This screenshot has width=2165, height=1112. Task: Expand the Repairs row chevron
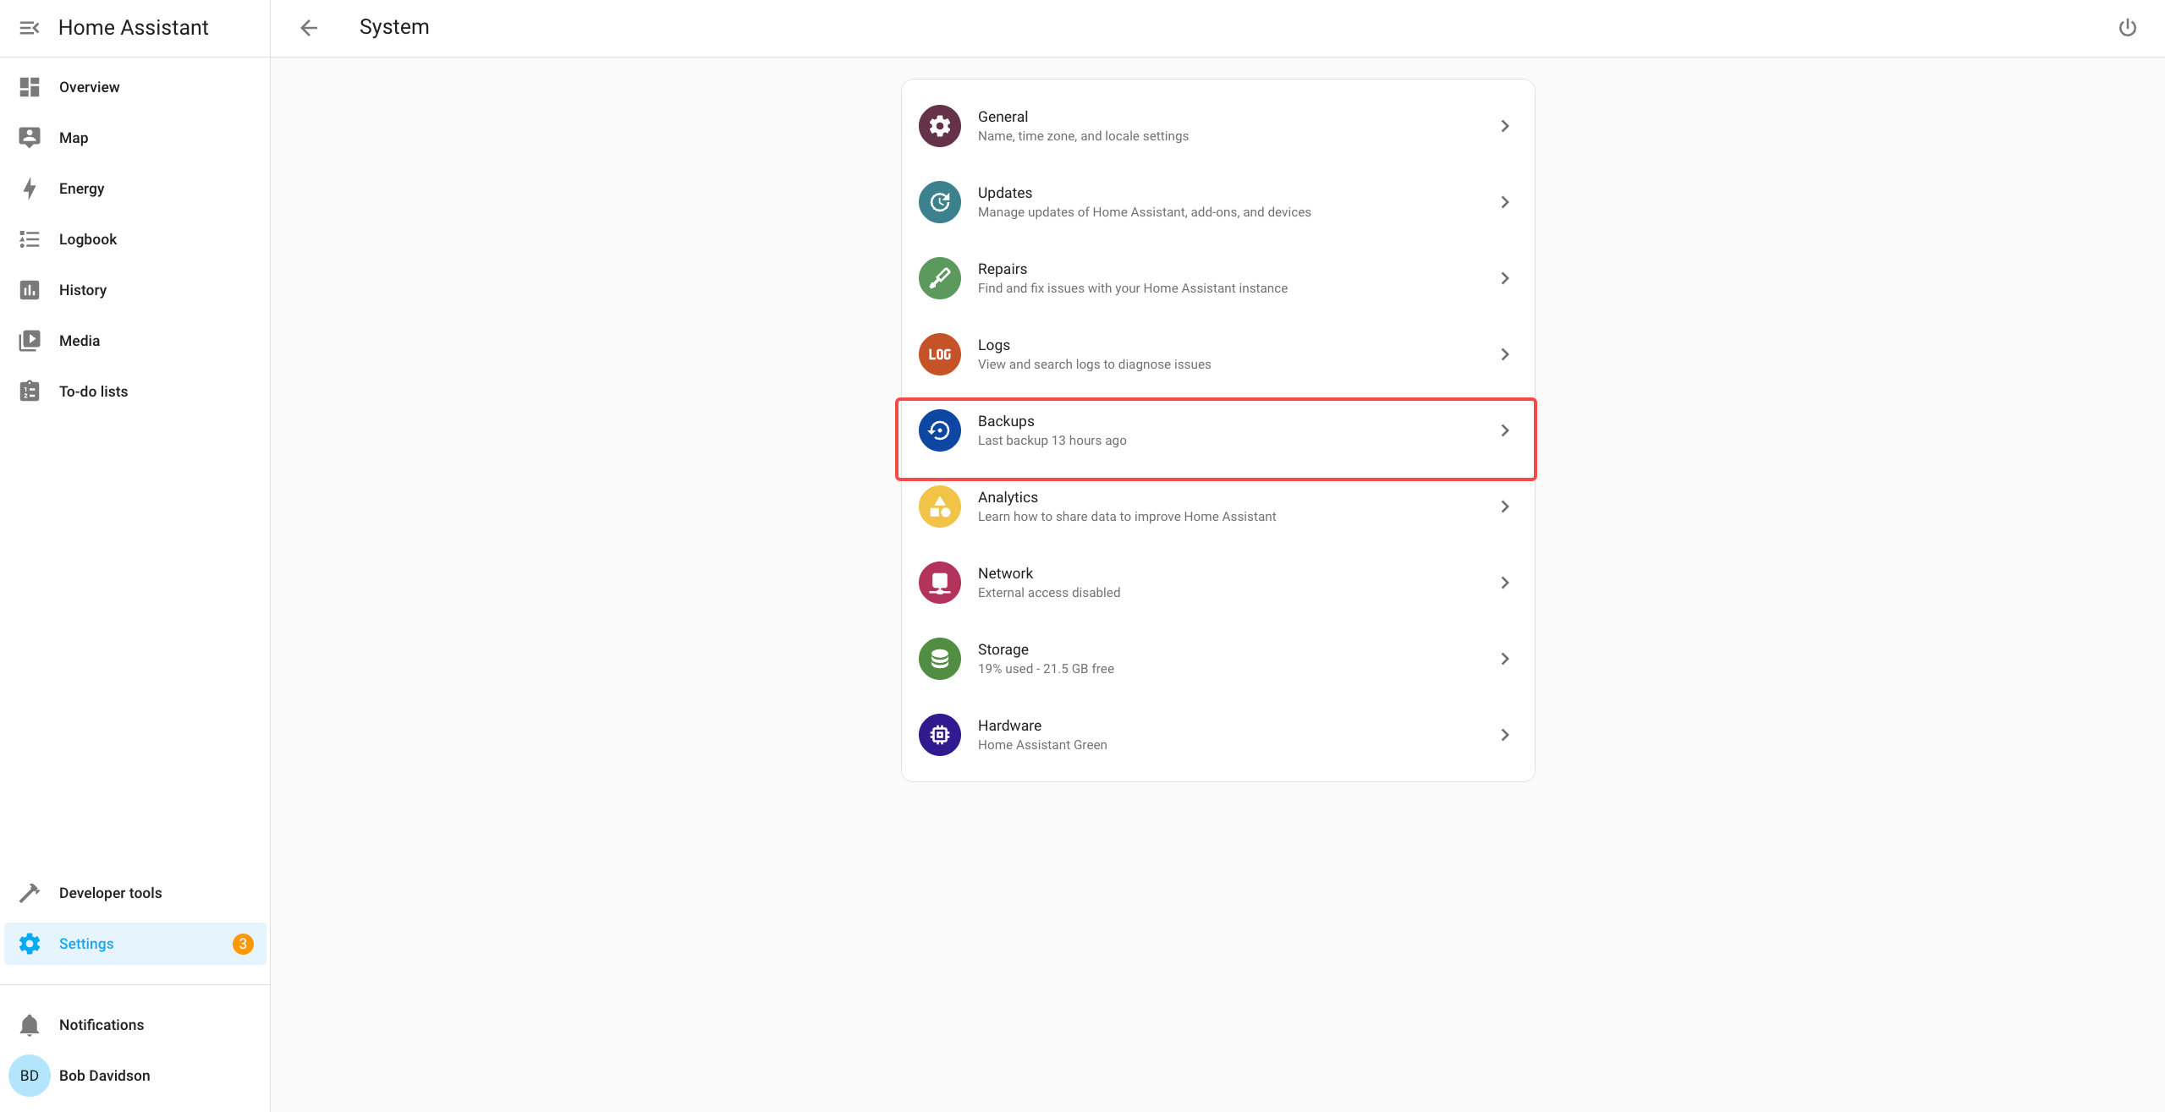[x=1505, y=278]
